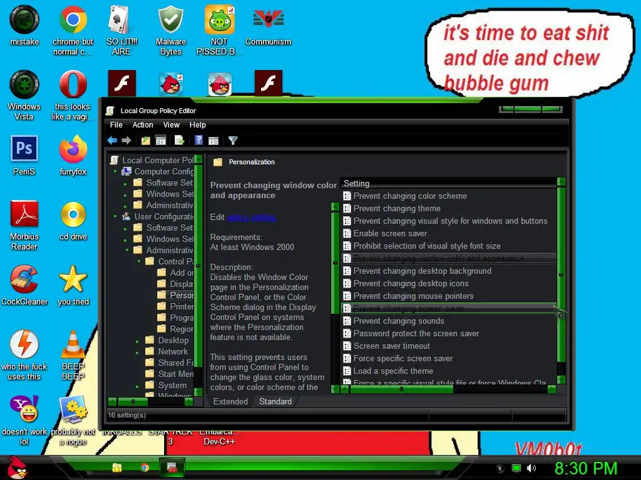641x480 pixels.
Task: Expand Software Settings under Computer Configuration
Action: click(125, 183)
